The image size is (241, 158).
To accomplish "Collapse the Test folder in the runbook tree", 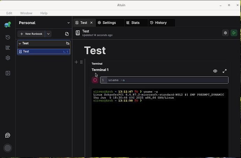I will (20, 43).
